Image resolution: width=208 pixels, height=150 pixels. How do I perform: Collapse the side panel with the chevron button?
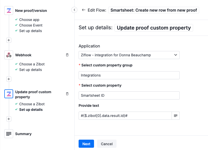click(x=74, y=10)
